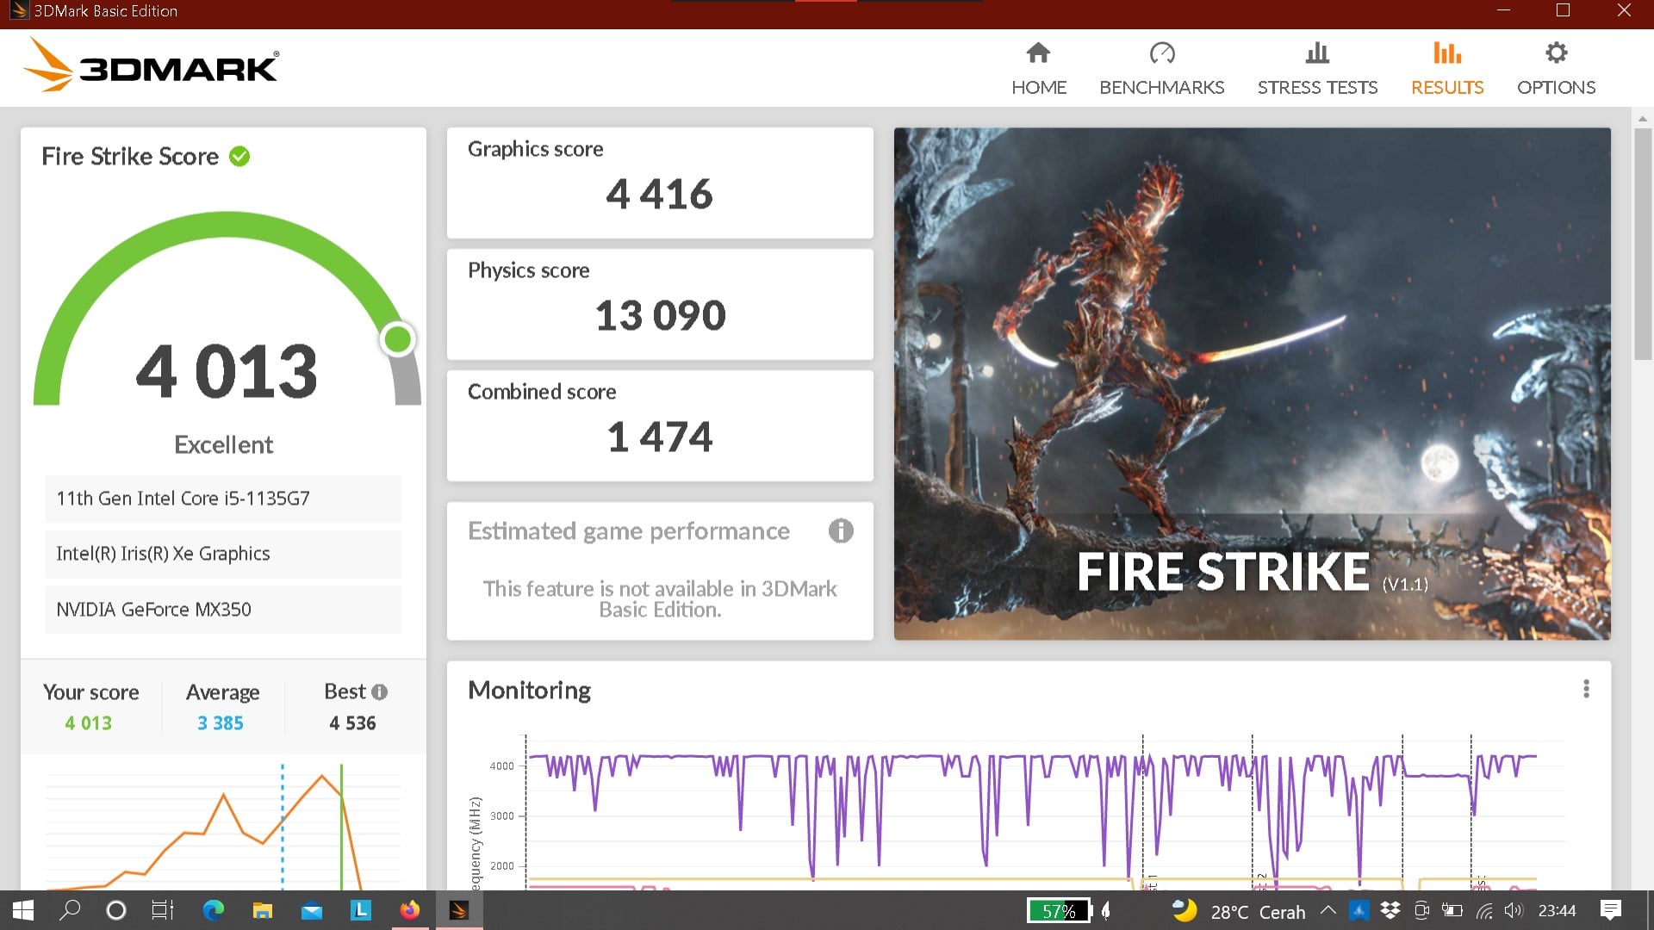Click the green gauge indicator knob

[x=397, y=339]
